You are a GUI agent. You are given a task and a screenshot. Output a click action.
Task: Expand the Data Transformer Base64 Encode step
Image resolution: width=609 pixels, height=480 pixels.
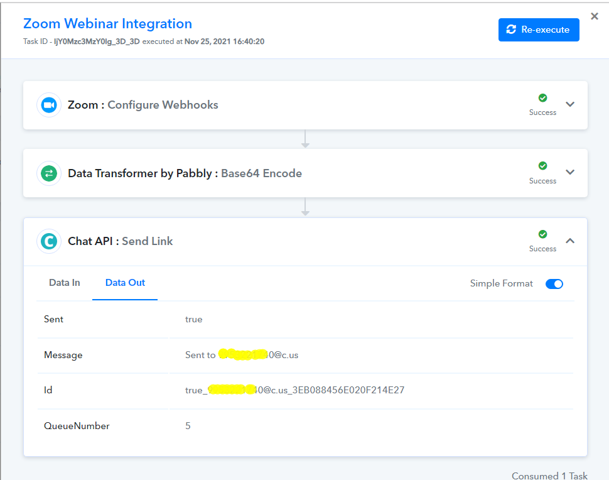(x=570, y=172)
